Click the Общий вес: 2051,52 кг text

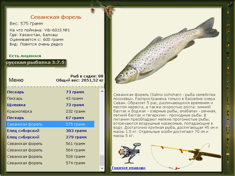pos(80,80)
